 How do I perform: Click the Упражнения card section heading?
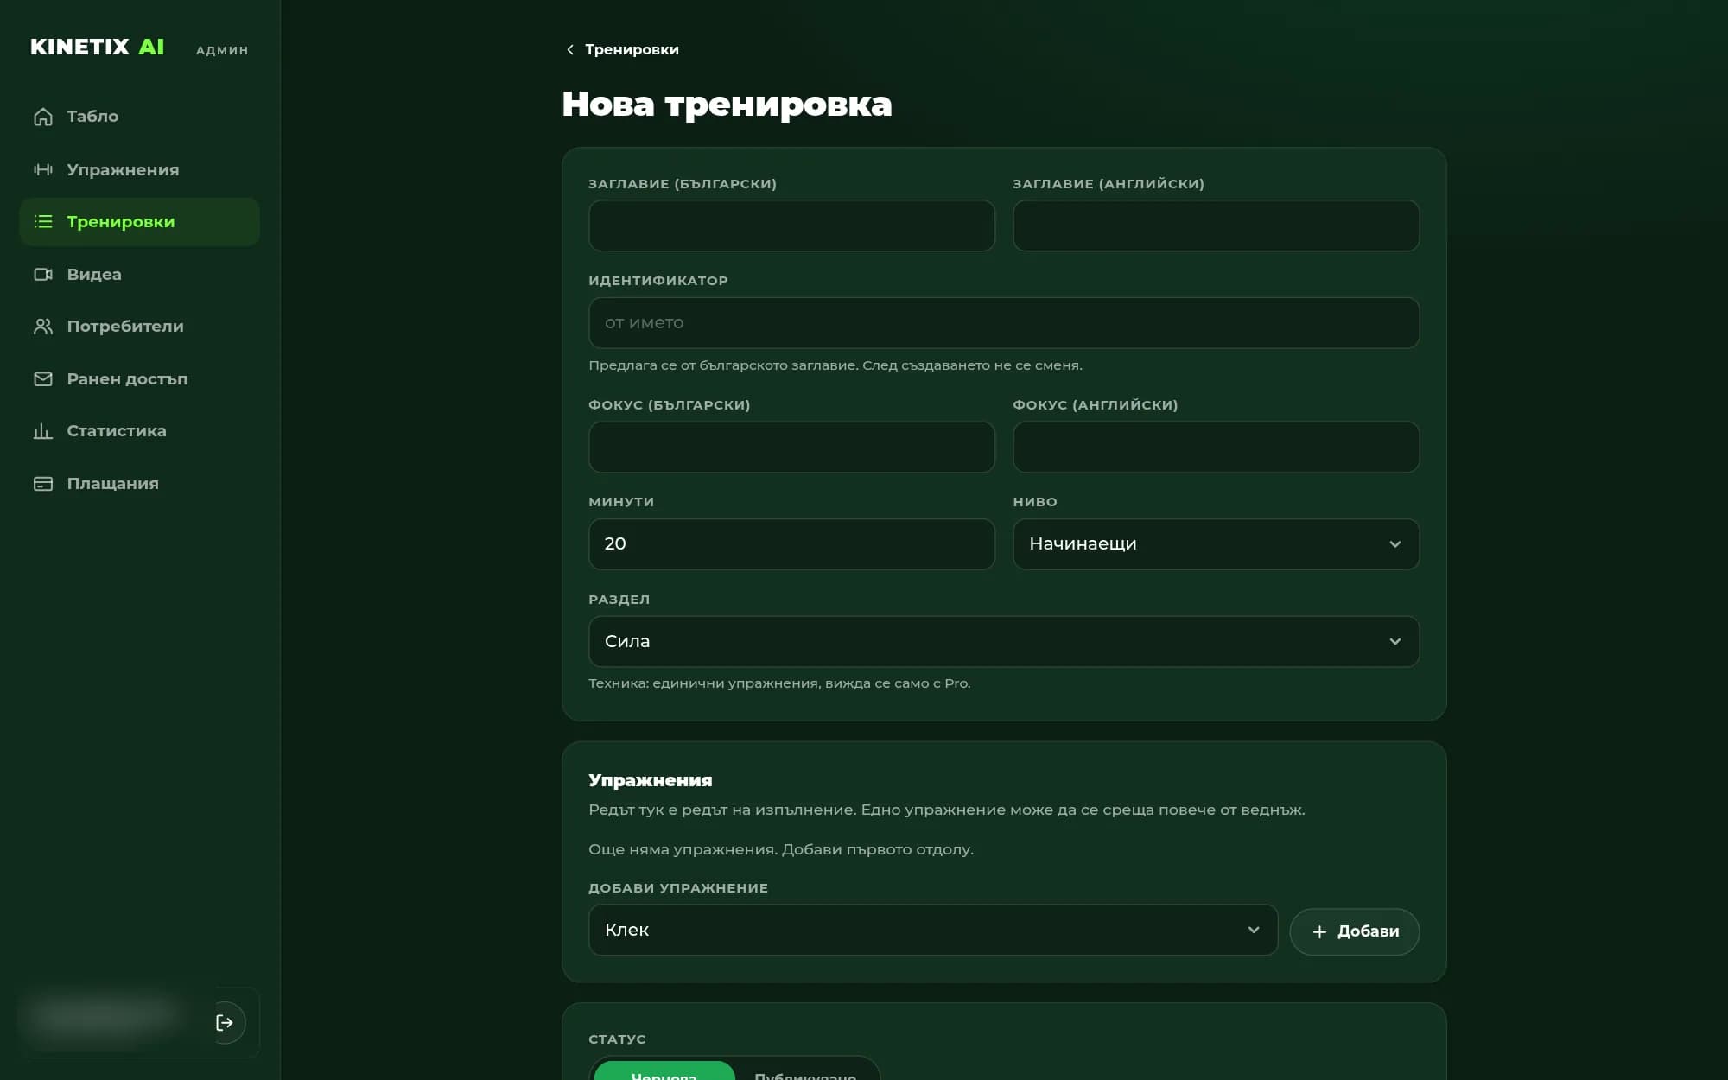tap(650, 780)
